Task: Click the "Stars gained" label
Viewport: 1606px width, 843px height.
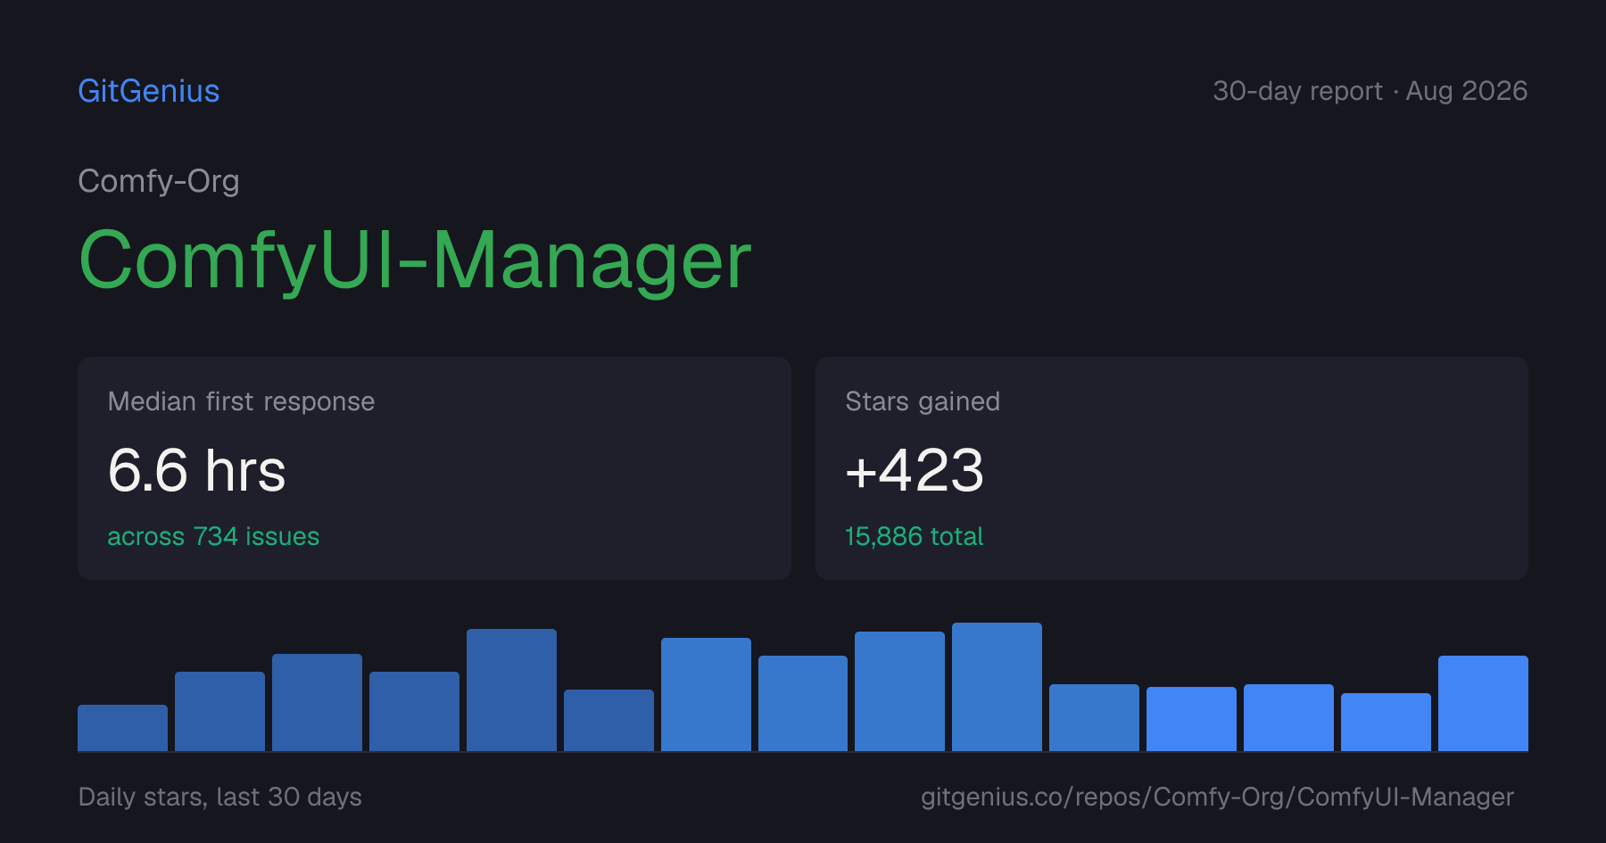Action: tap(923, 401)
